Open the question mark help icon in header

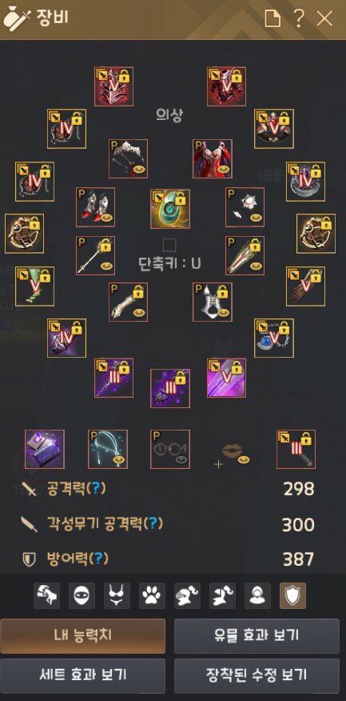[299, 18]
